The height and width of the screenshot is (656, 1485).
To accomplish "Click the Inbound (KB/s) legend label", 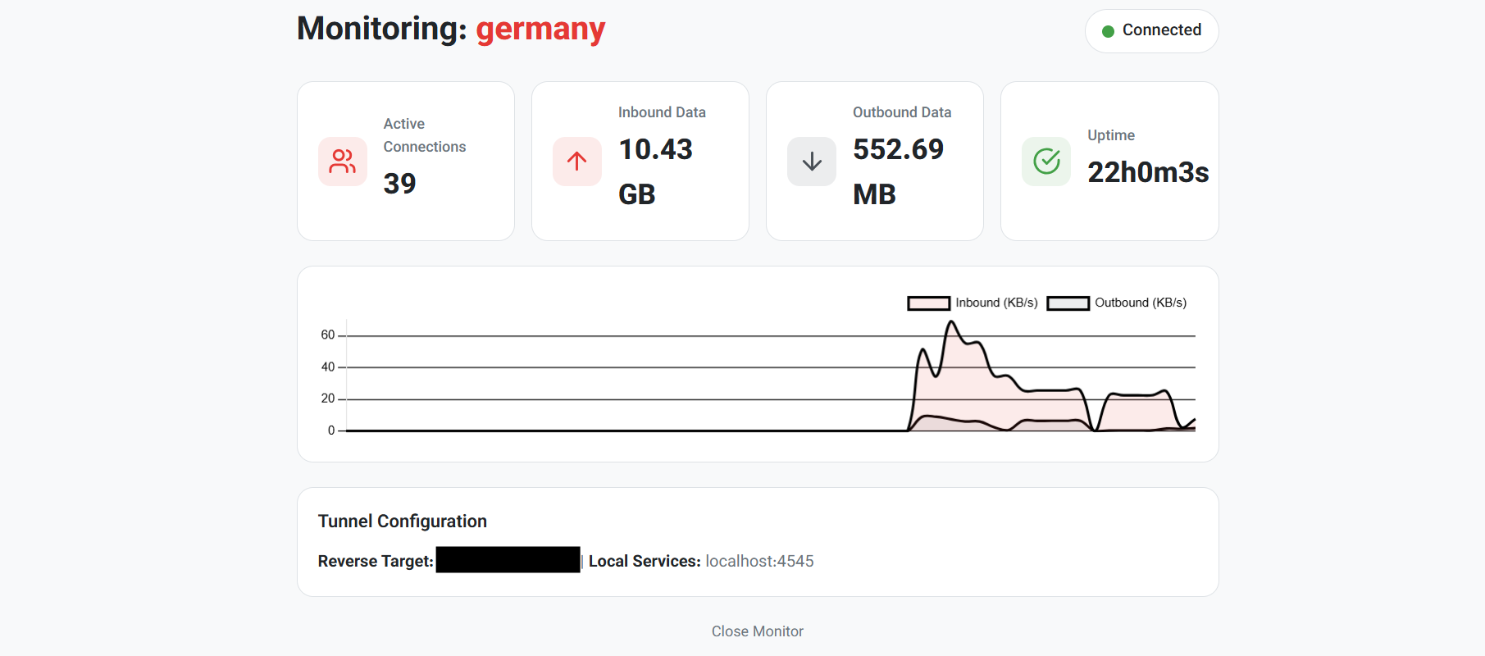I will 996,303.
